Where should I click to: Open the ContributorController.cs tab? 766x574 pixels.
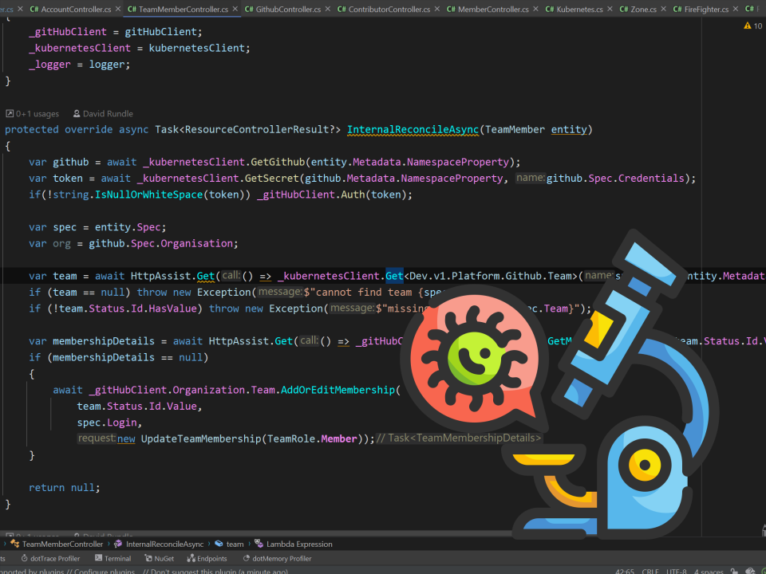(x=389, y=10)
